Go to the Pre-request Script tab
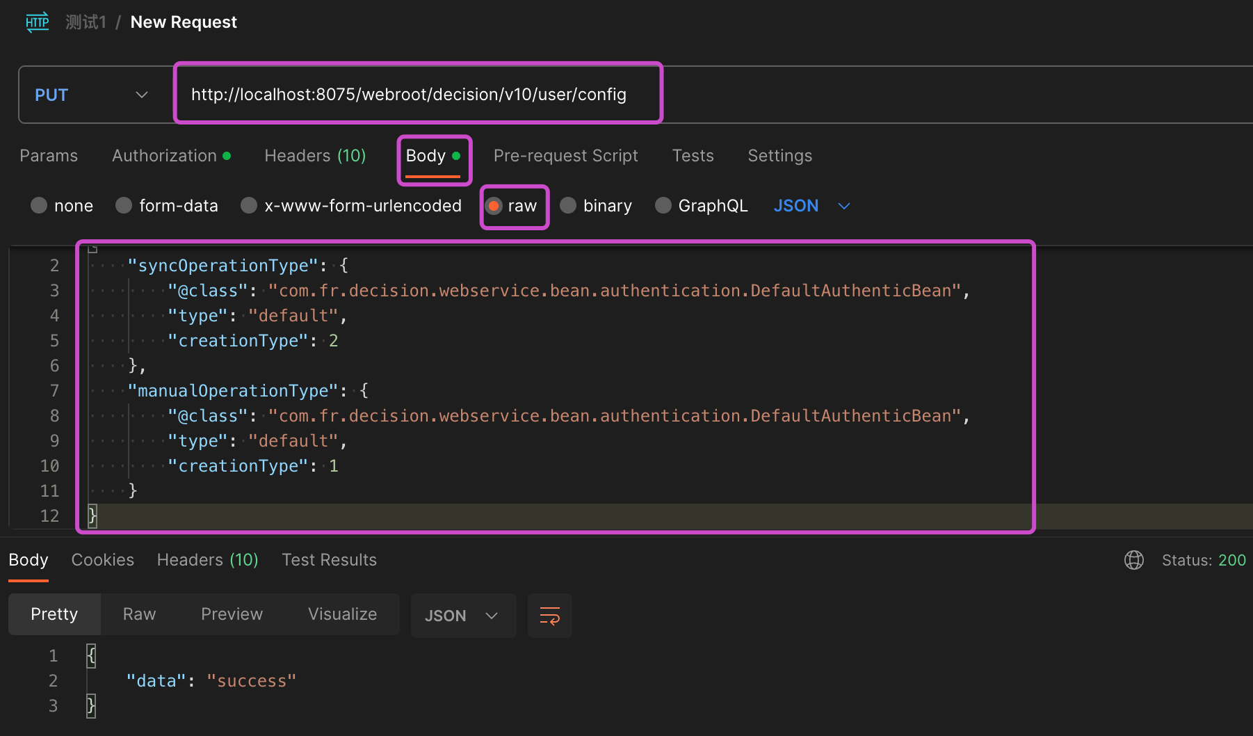 (565, 156)
